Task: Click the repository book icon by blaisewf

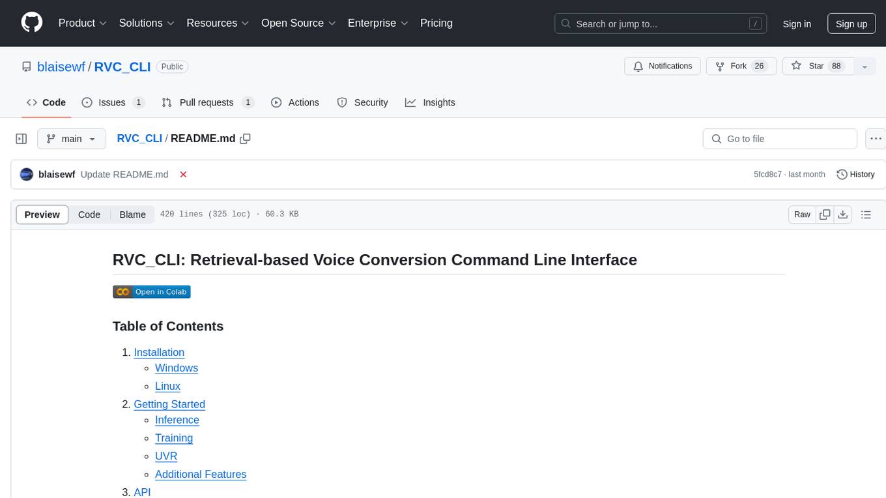Action: click(x=26, y=66)
